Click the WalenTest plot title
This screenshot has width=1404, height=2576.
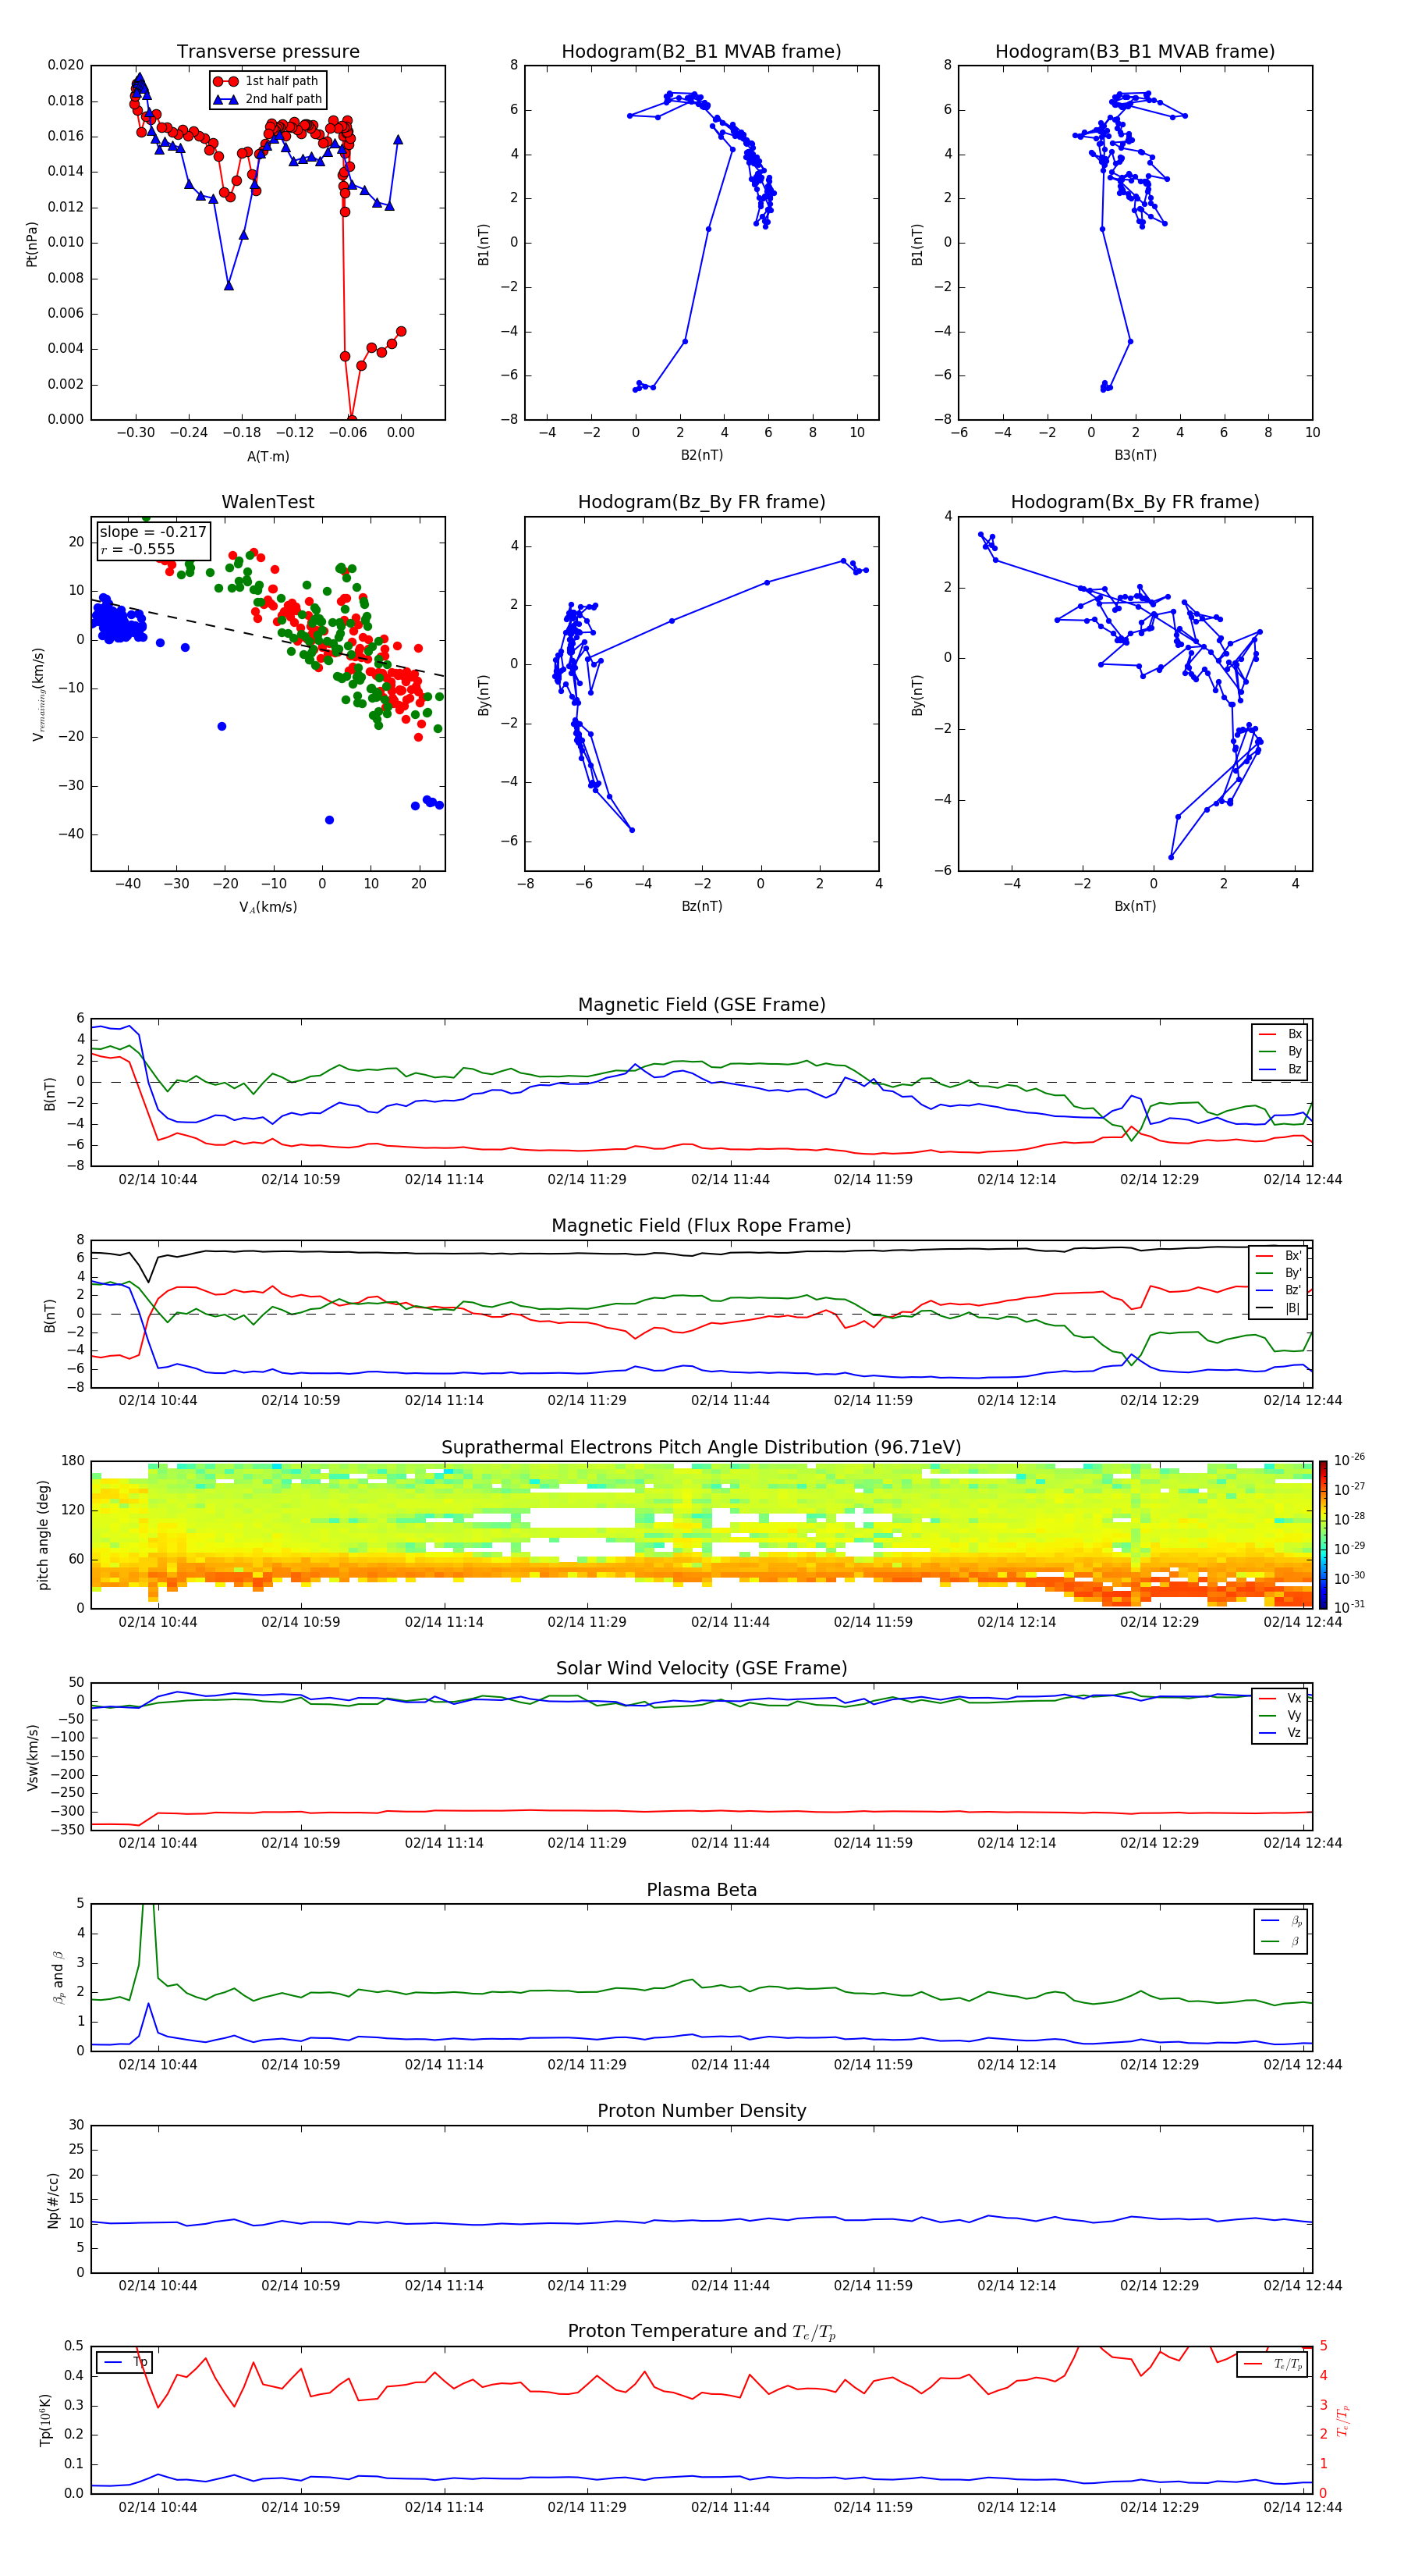[268, 502]
